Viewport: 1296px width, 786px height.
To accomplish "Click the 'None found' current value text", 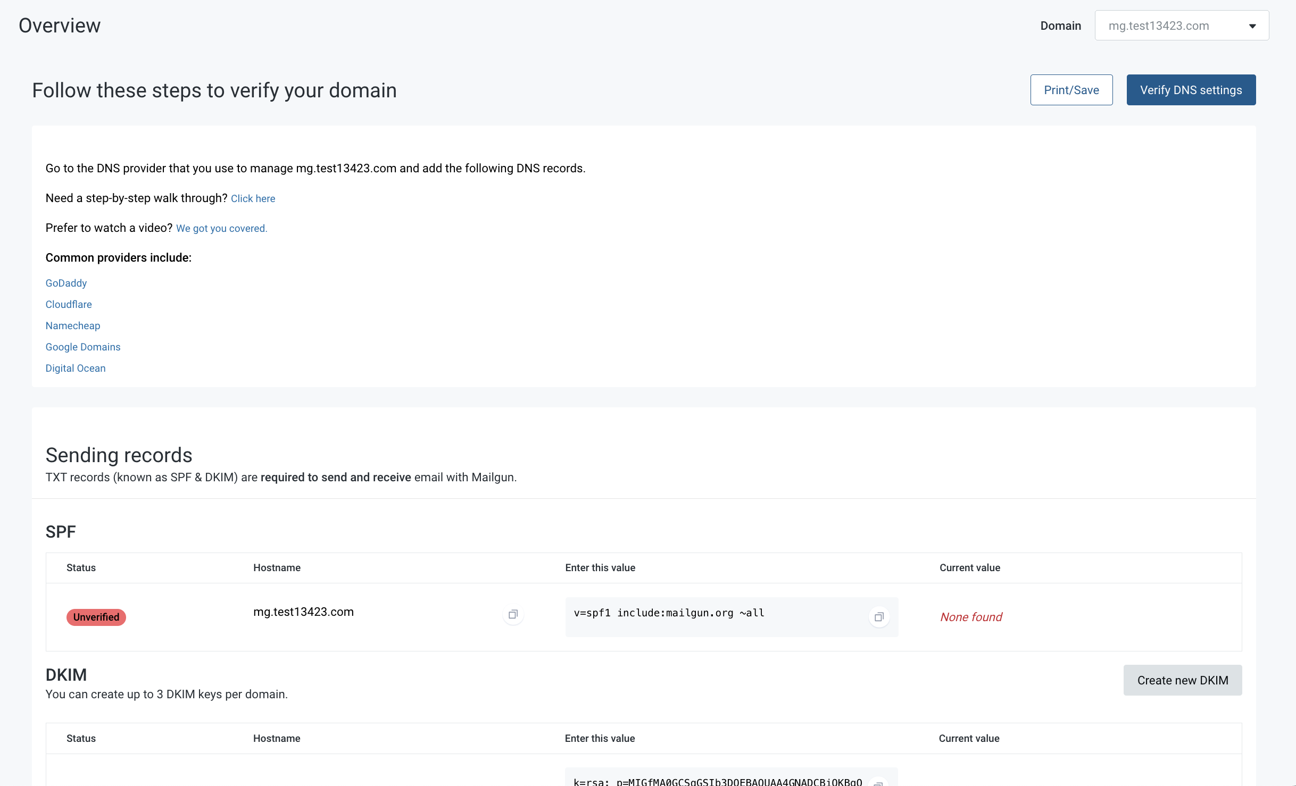I will click(971, 617).
